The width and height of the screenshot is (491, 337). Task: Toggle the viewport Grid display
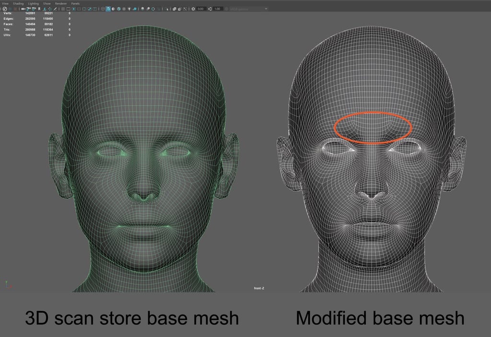[x=63, y=9]
